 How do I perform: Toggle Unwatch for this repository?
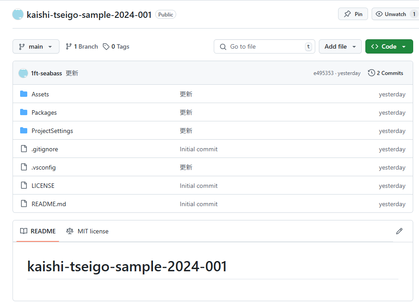click(391, 14)
